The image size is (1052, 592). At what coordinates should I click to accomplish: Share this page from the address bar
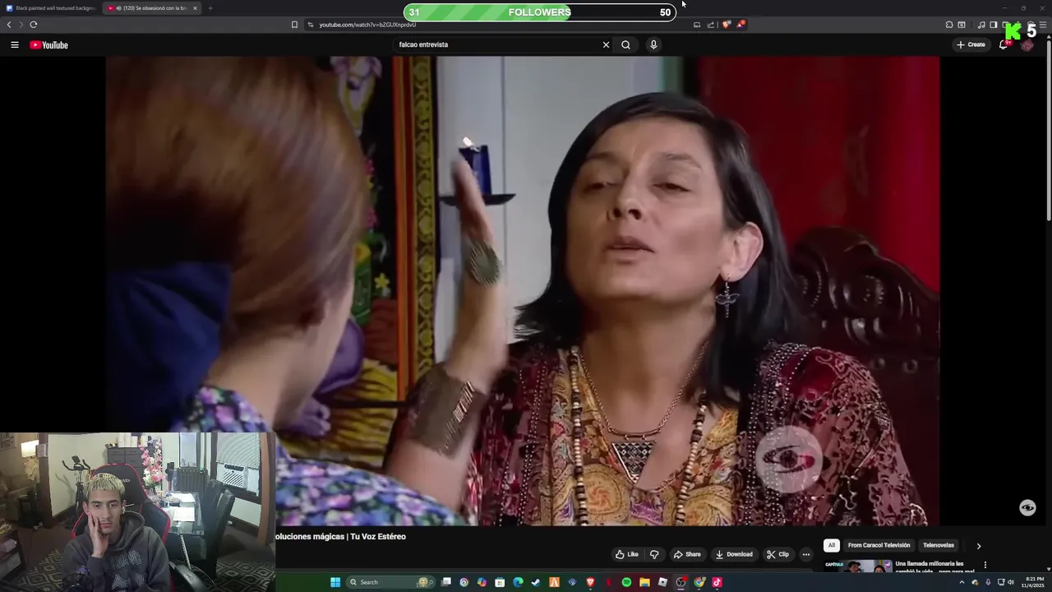[711, 25]
